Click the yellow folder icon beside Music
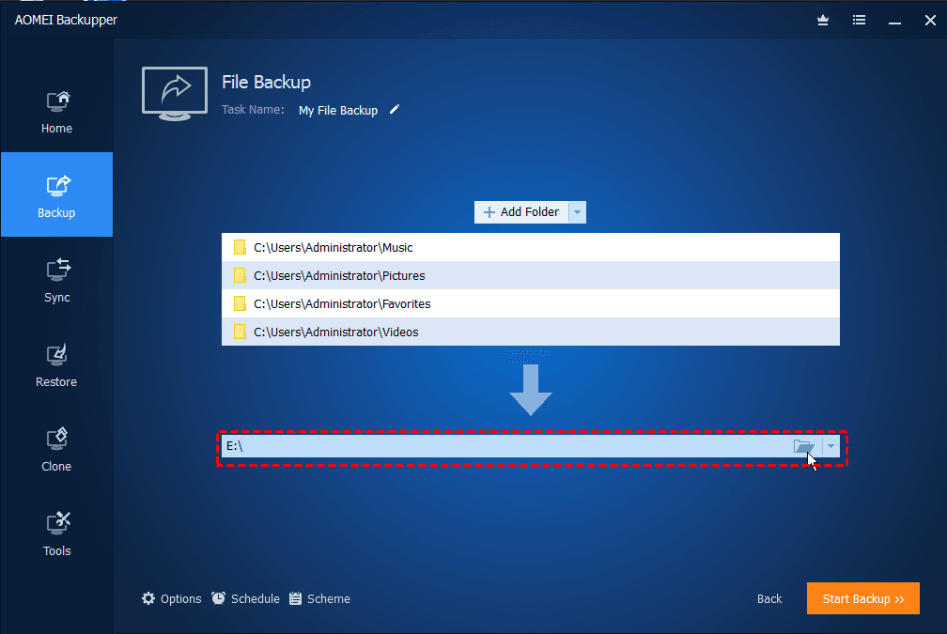 240,247
